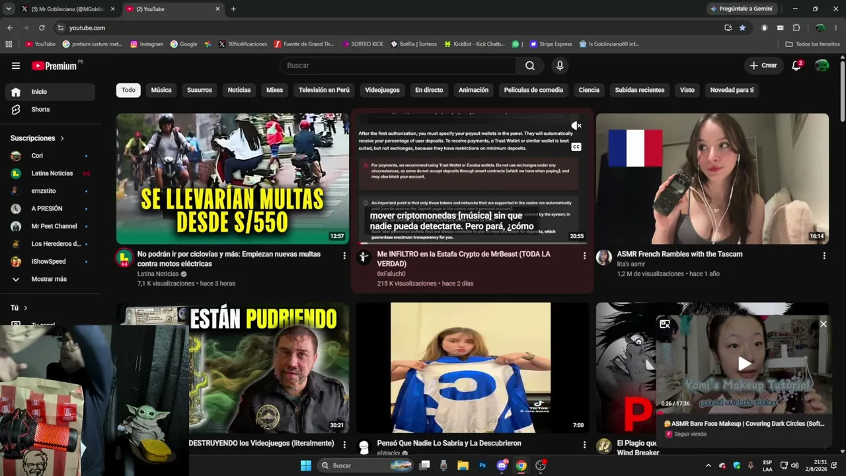Image resolution: width=846 pixels, height=476 pixels.
Task: Open File Explorer from the taskbar
Action: (463, 465)
